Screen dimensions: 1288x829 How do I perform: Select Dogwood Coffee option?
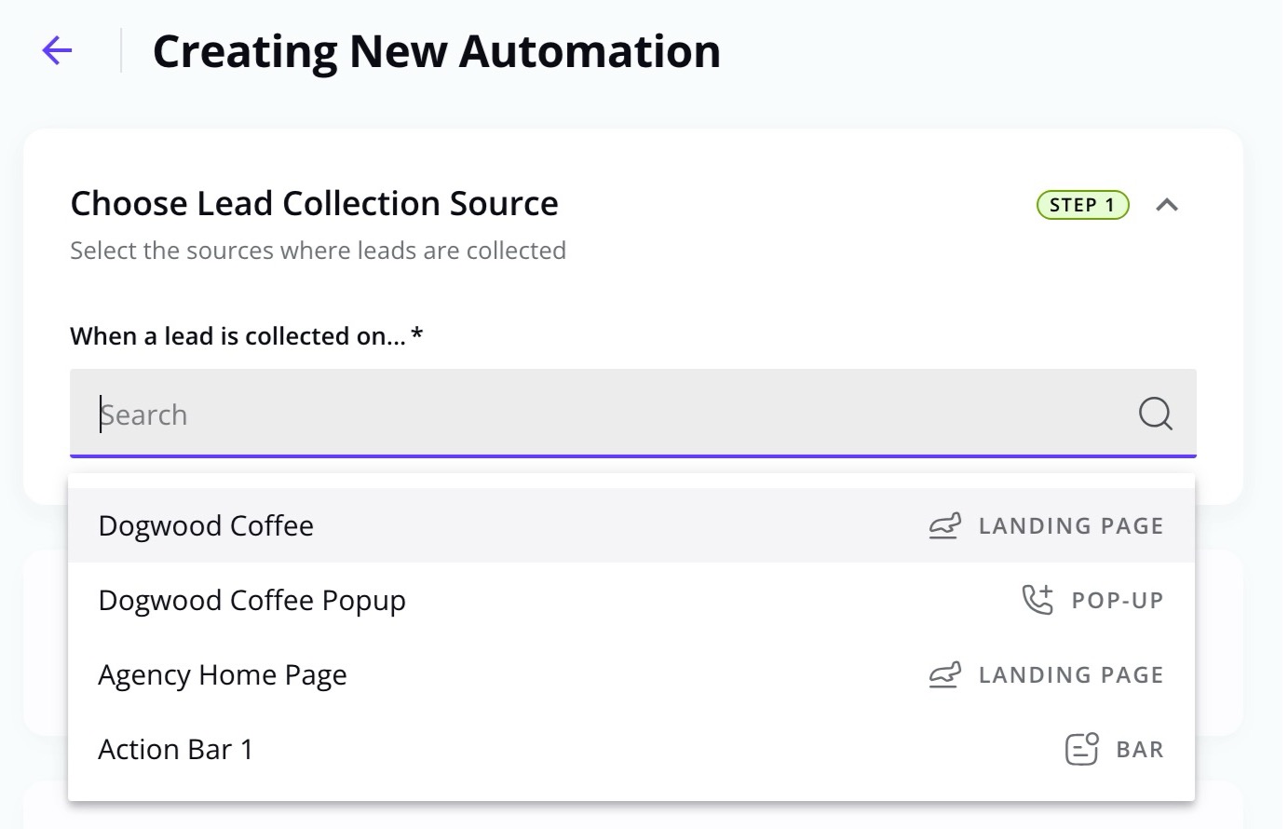[x=631, y=525]
